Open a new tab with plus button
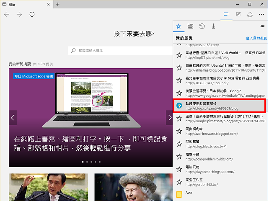269x204 pixels. 58,4
